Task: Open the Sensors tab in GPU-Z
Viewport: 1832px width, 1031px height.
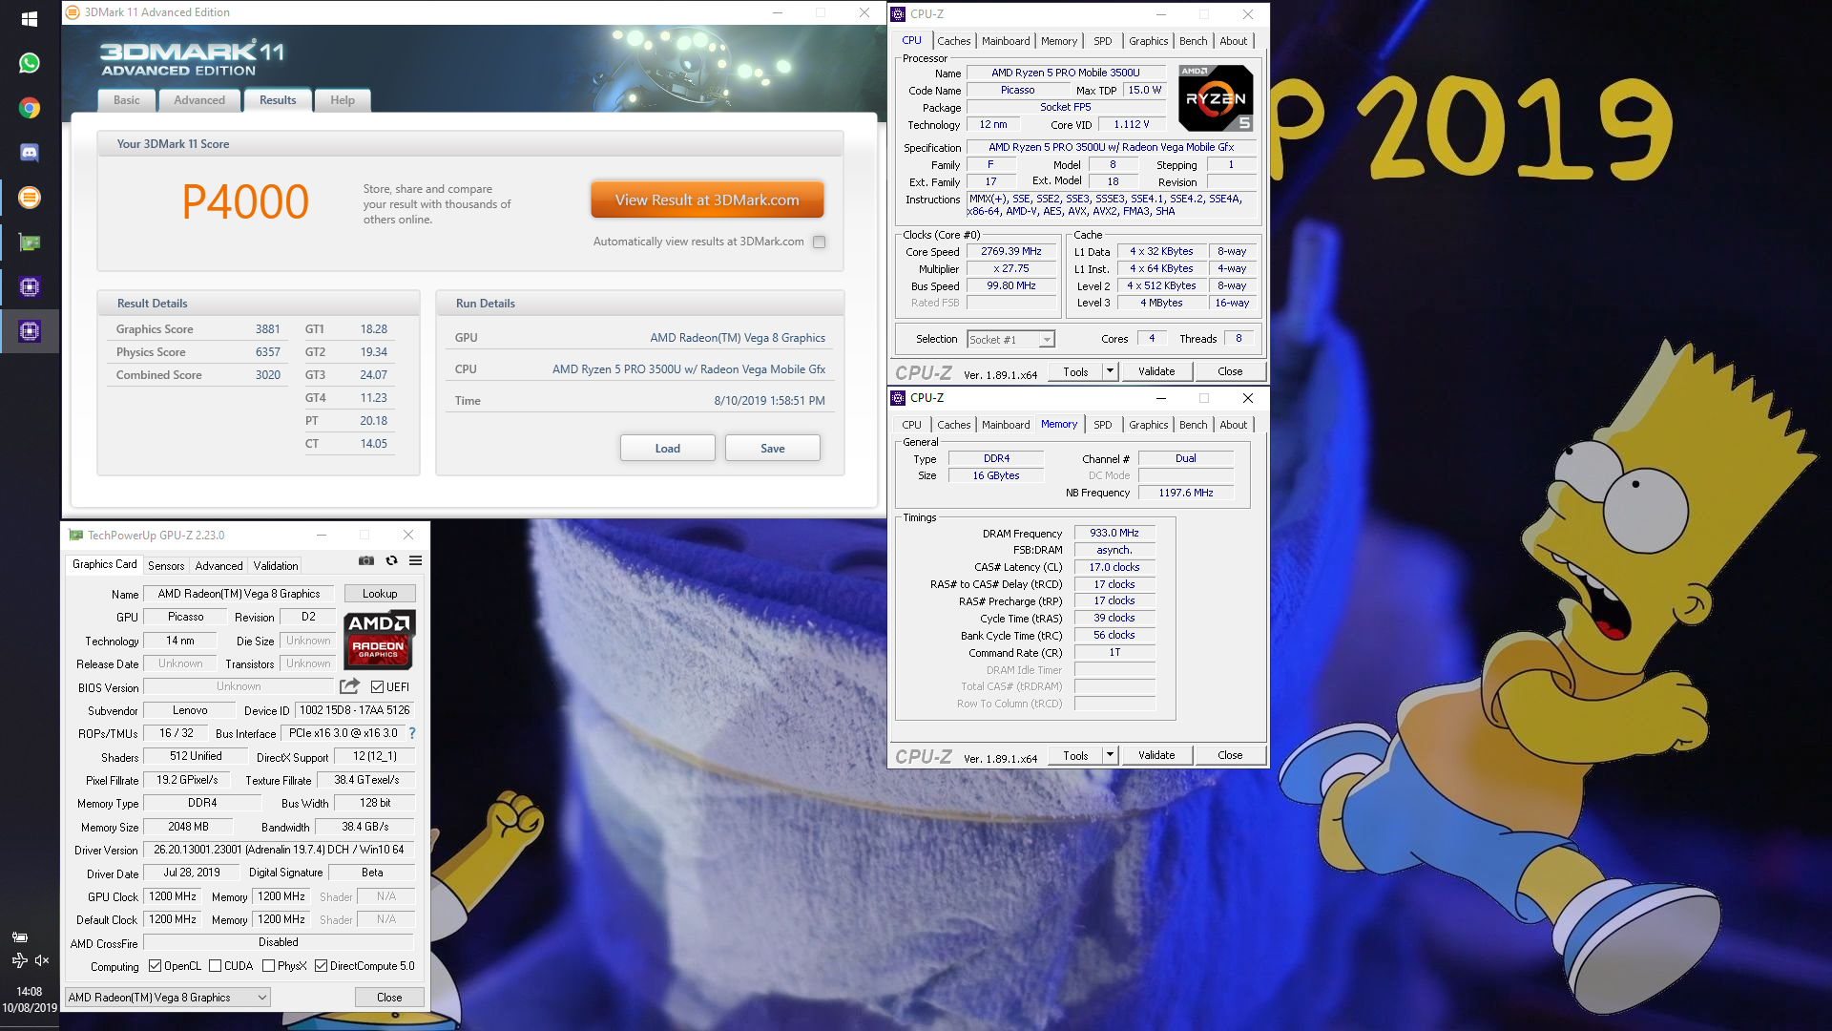Action: [166, 566]
